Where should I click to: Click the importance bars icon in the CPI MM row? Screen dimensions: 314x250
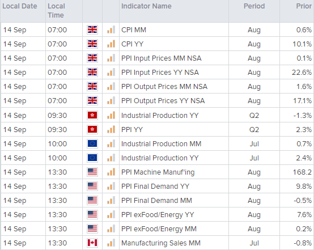coord(111,29)
